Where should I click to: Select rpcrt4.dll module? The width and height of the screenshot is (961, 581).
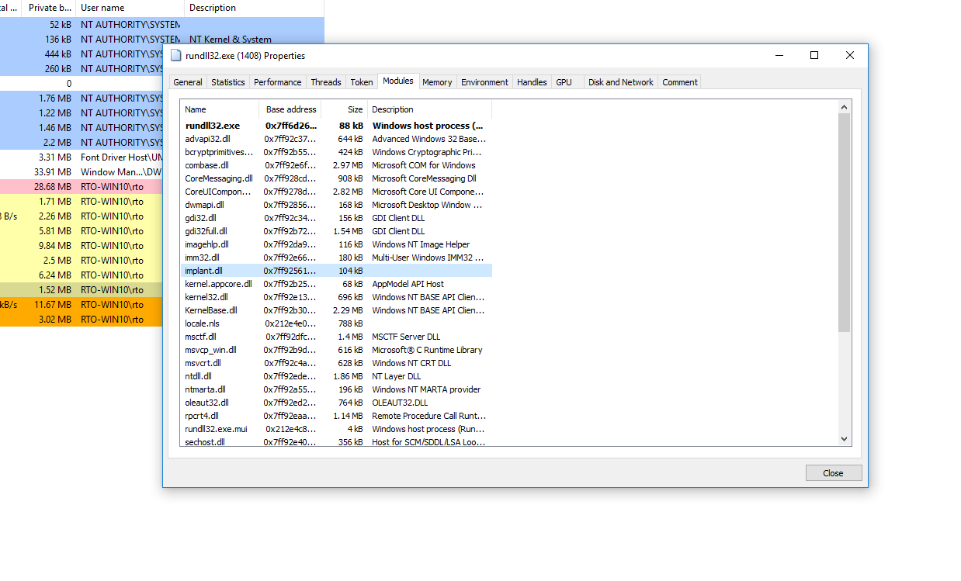(x=336, y=416)
